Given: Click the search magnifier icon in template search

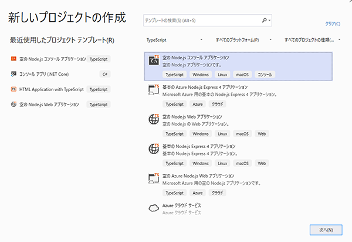Looking at the screenshot, I should click(x=265, y=21).
